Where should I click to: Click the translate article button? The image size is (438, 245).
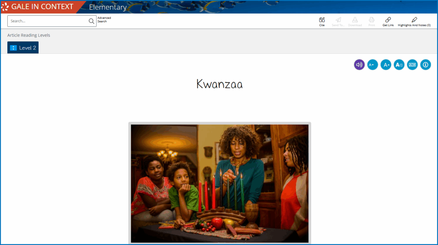[x=412, y=65]
